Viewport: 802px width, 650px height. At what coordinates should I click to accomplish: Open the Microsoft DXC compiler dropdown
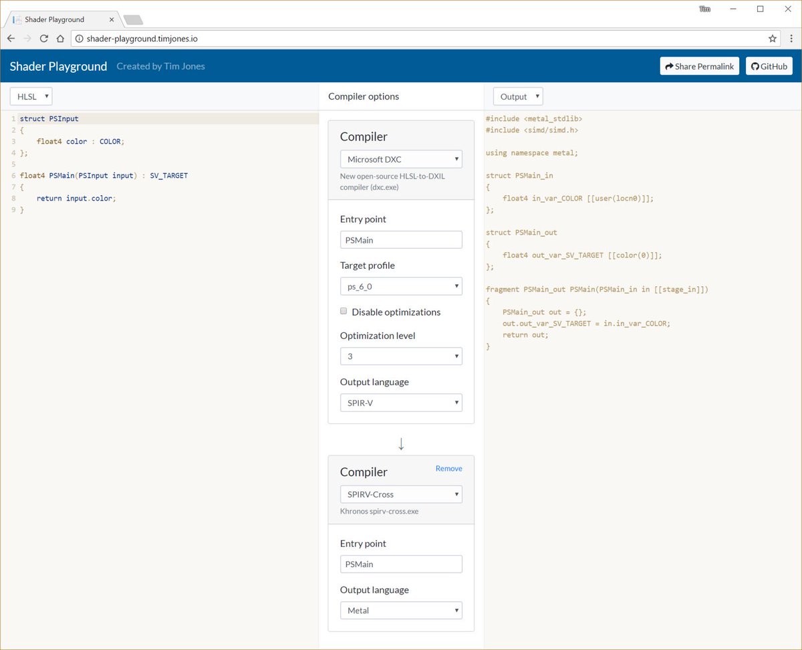(x=401, y=159)
